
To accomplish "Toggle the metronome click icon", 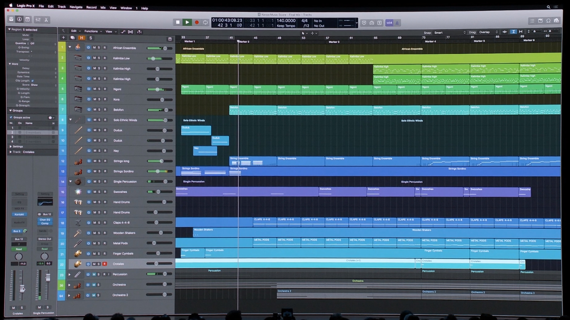I will [x=397, y=23].
